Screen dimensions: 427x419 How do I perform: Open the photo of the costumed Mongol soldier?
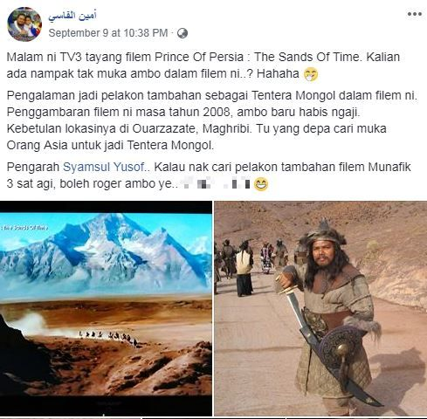pos(320,308)
